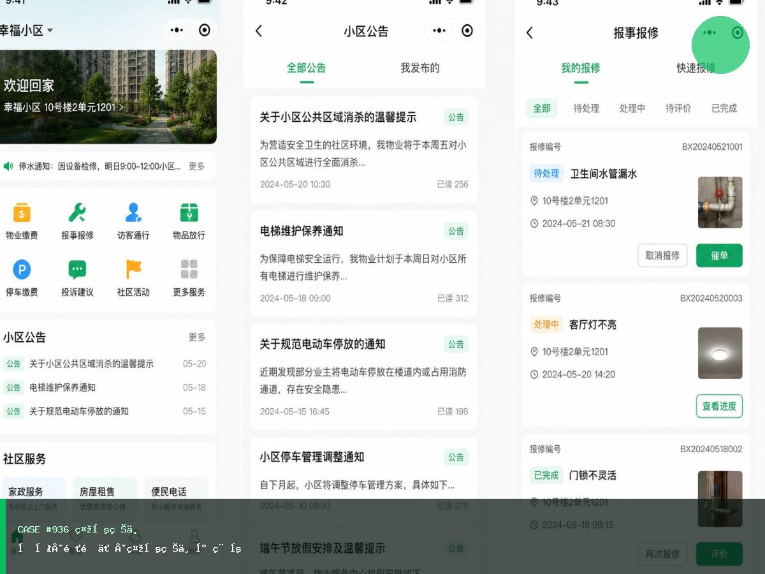Open more-options dots on 报事报修 screen

(710, 33)
